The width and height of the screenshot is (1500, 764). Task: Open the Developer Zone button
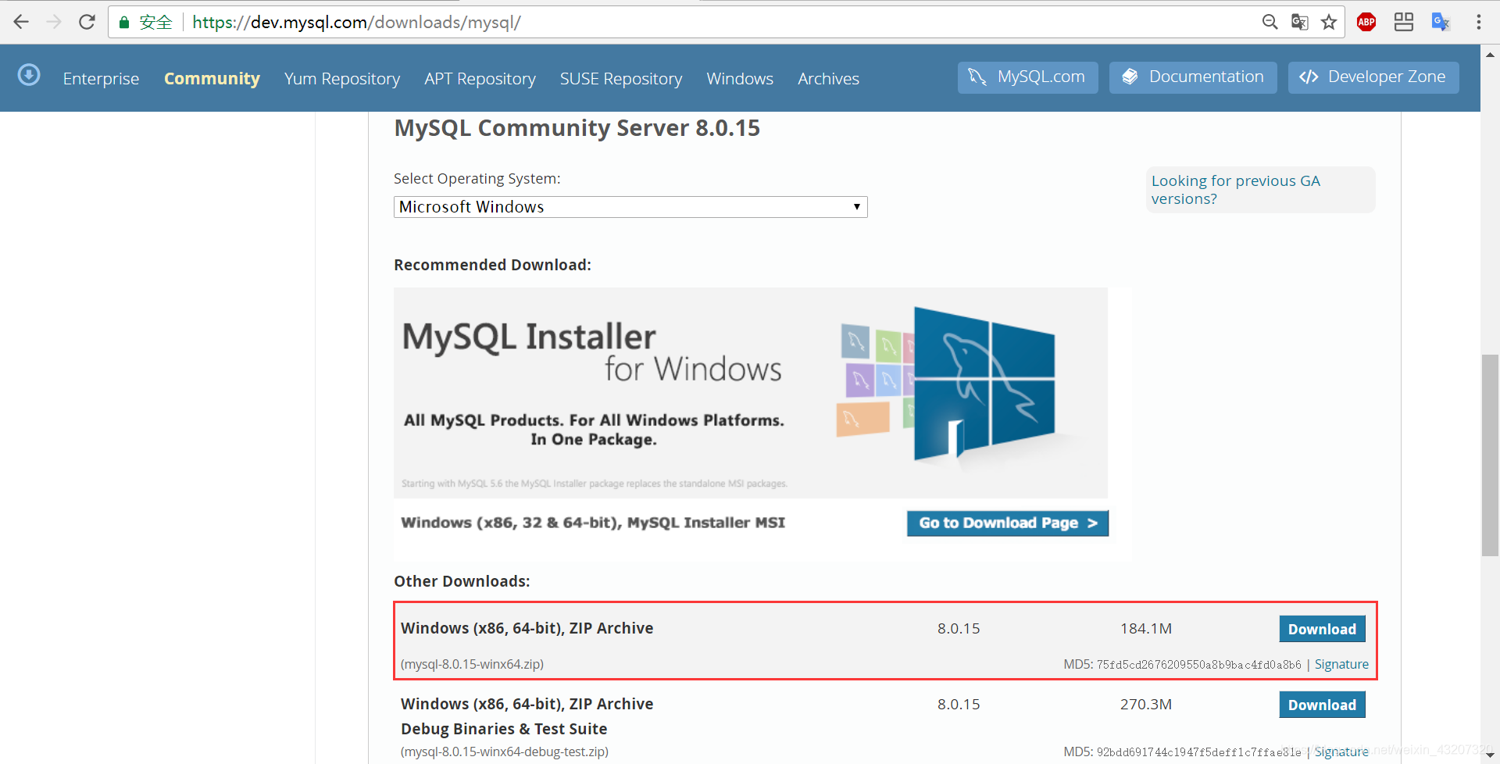coord(1373,77)
